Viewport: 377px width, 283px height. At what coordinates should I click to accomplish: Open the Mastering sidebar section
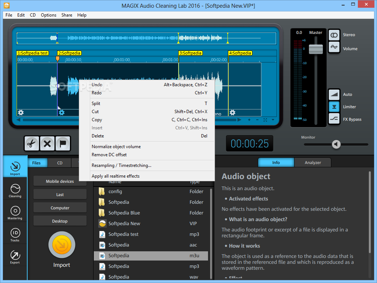(x=15, y=213)
